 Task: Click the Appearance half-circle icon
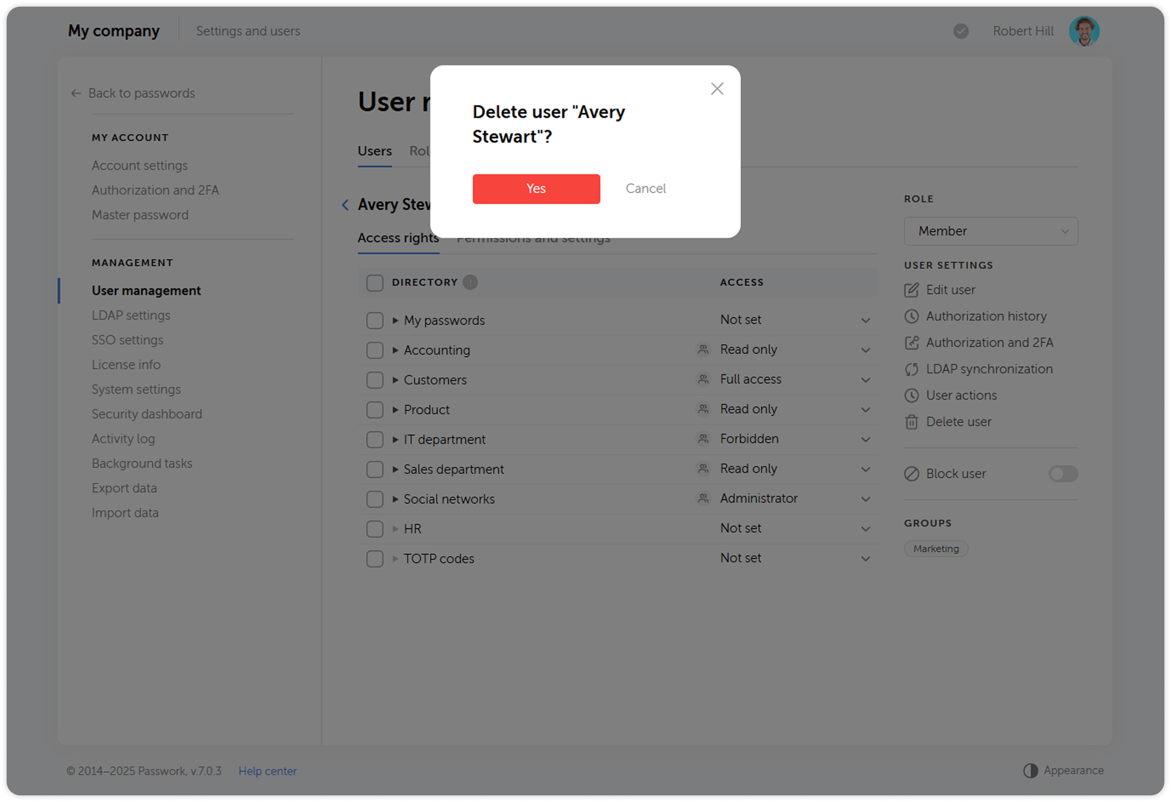pos(1030,771)
